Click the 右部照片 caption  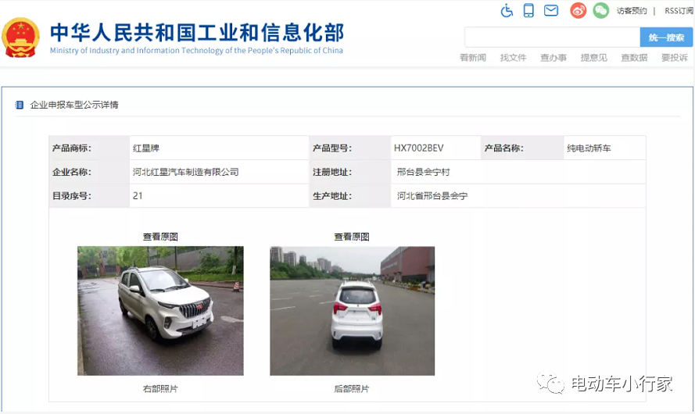[x=160, y=389]
